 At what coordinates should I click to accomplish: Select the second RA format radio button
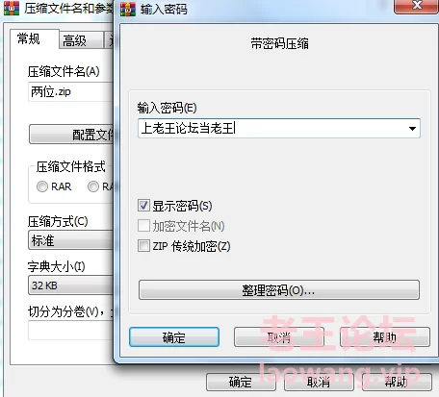coord(93,186)
